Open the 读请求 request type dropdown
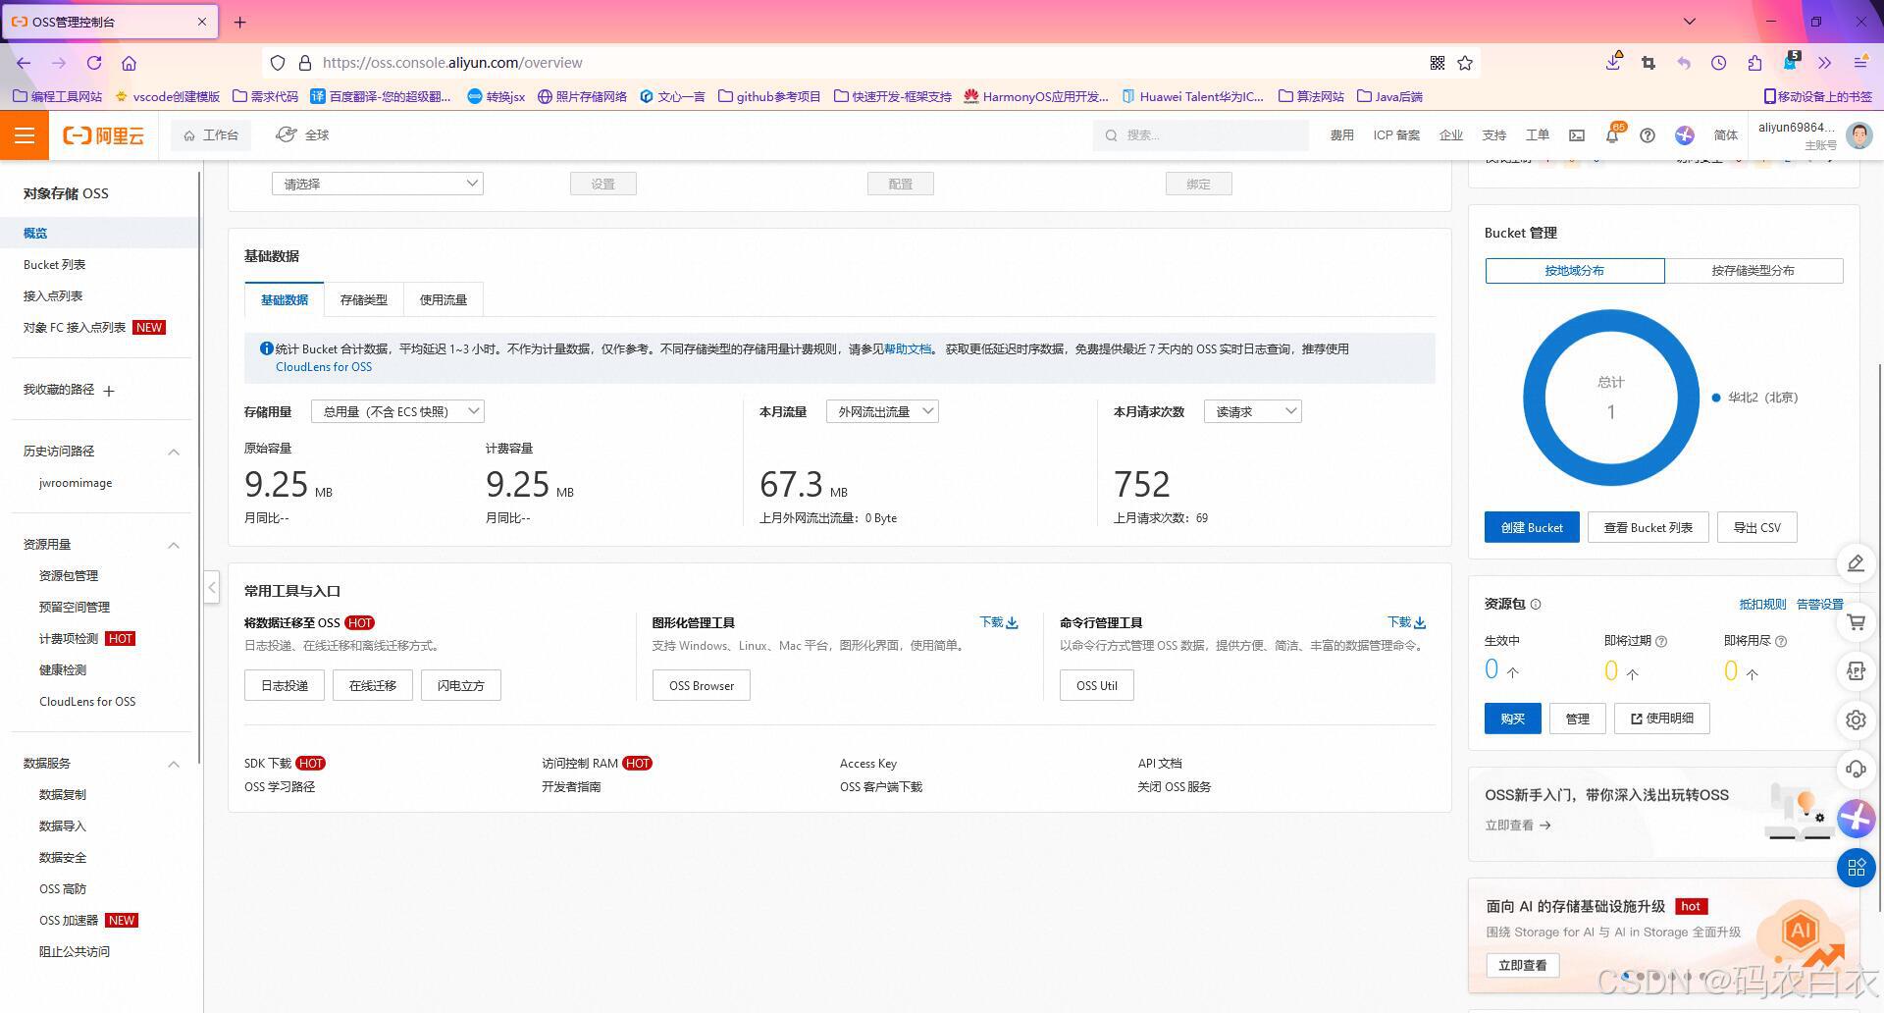 pos(1253,411)
